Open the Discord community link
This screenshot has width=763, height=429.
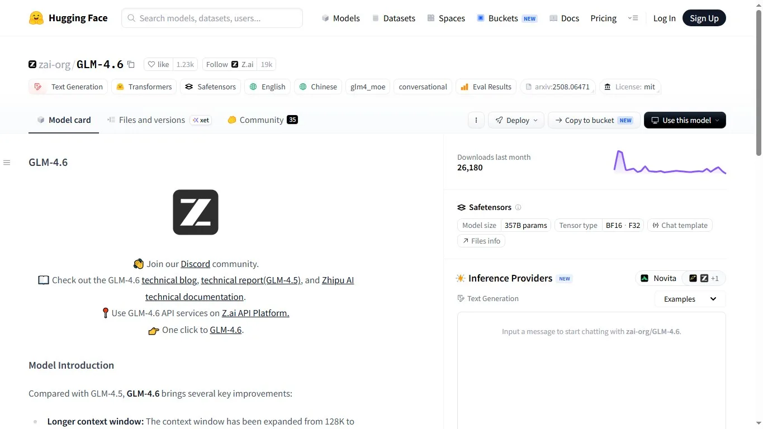pos(195,264)
